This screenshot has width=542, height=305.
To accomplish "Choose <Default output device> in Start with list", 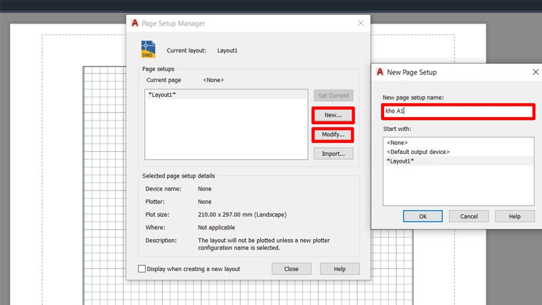I will click(418, 152).
